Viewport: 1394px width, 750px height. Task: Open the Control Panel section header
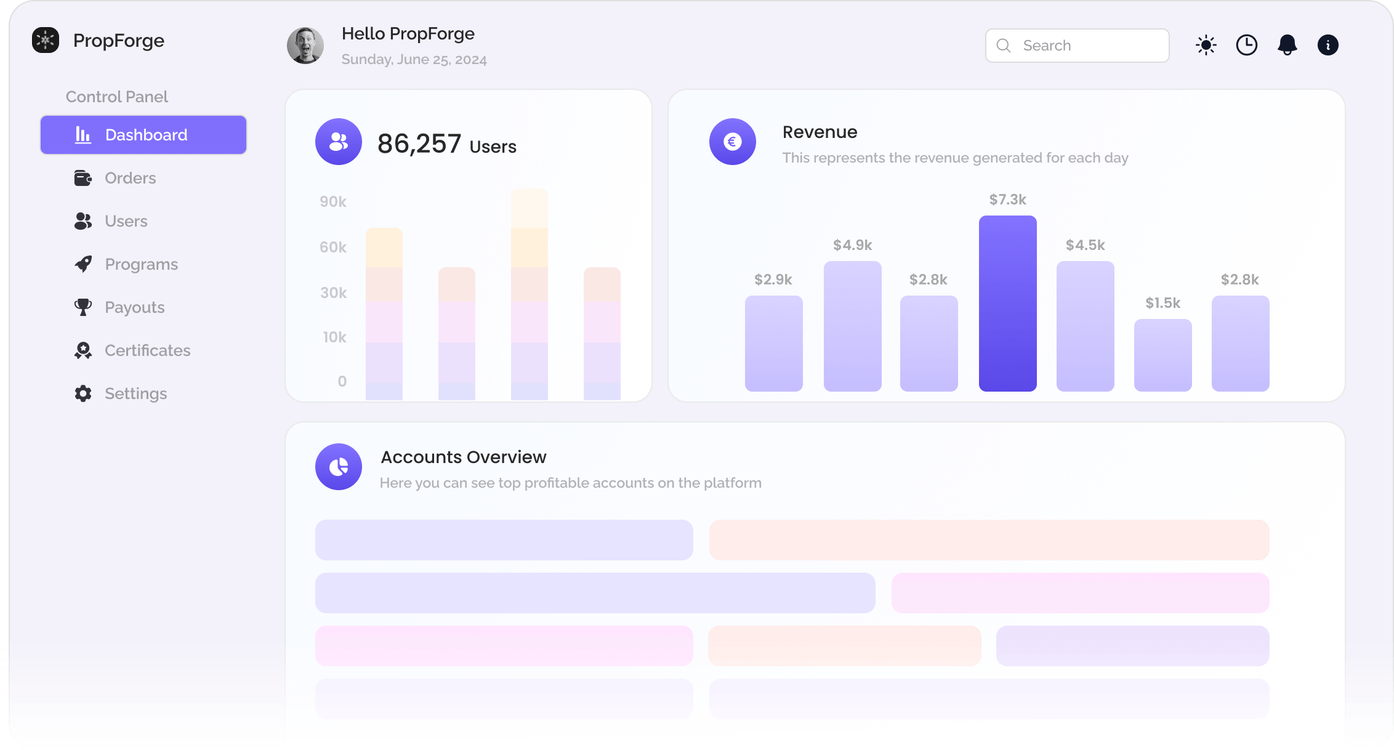116,96
